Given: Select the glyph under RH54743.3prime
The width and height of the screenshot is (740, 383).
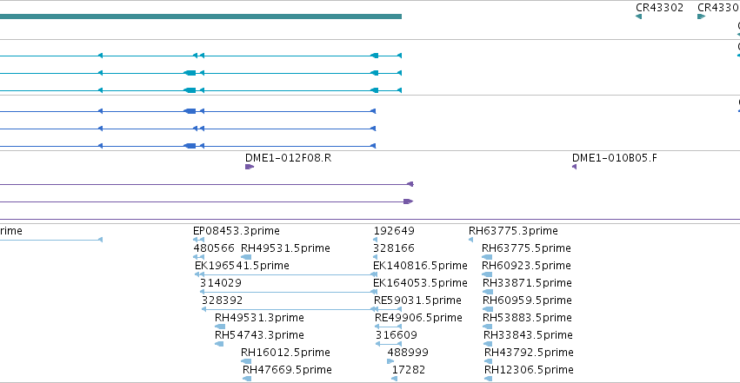Looking at the screenshot, I should [x=219, y=344].
